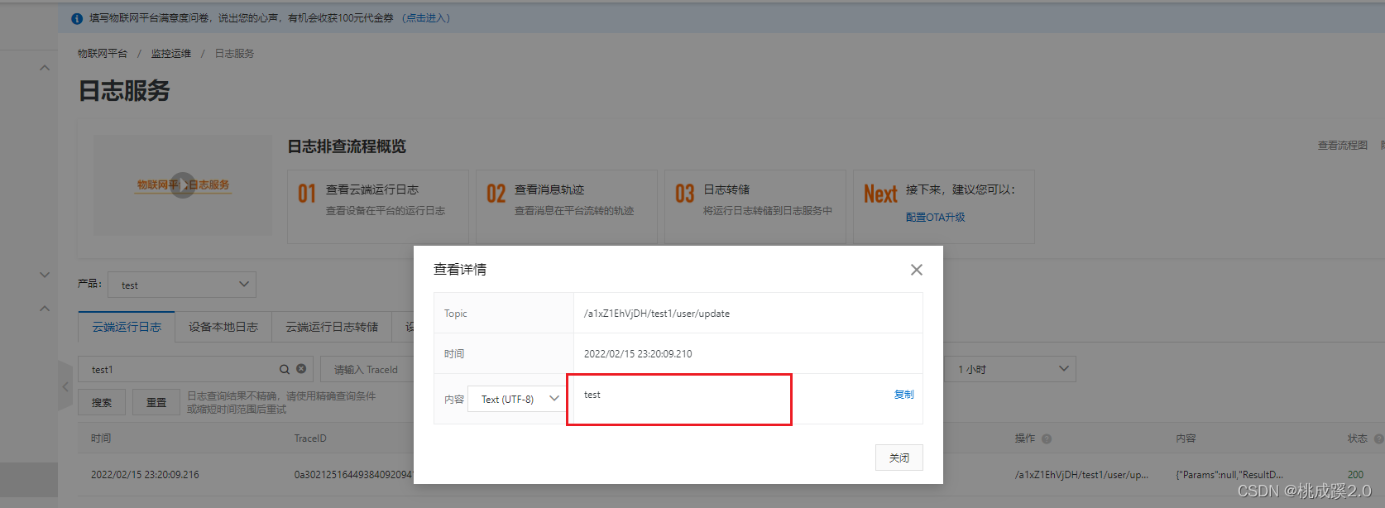Collapse the top sidebar section chevron

pyautogui.click(x=45, y=68)
